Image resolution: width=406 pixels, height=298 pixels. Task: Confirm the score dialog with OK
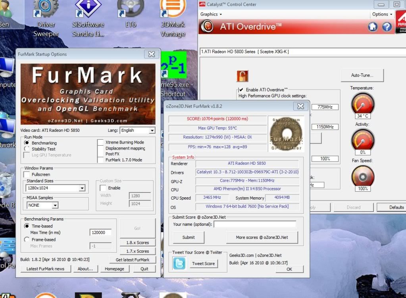coord(289,269)
